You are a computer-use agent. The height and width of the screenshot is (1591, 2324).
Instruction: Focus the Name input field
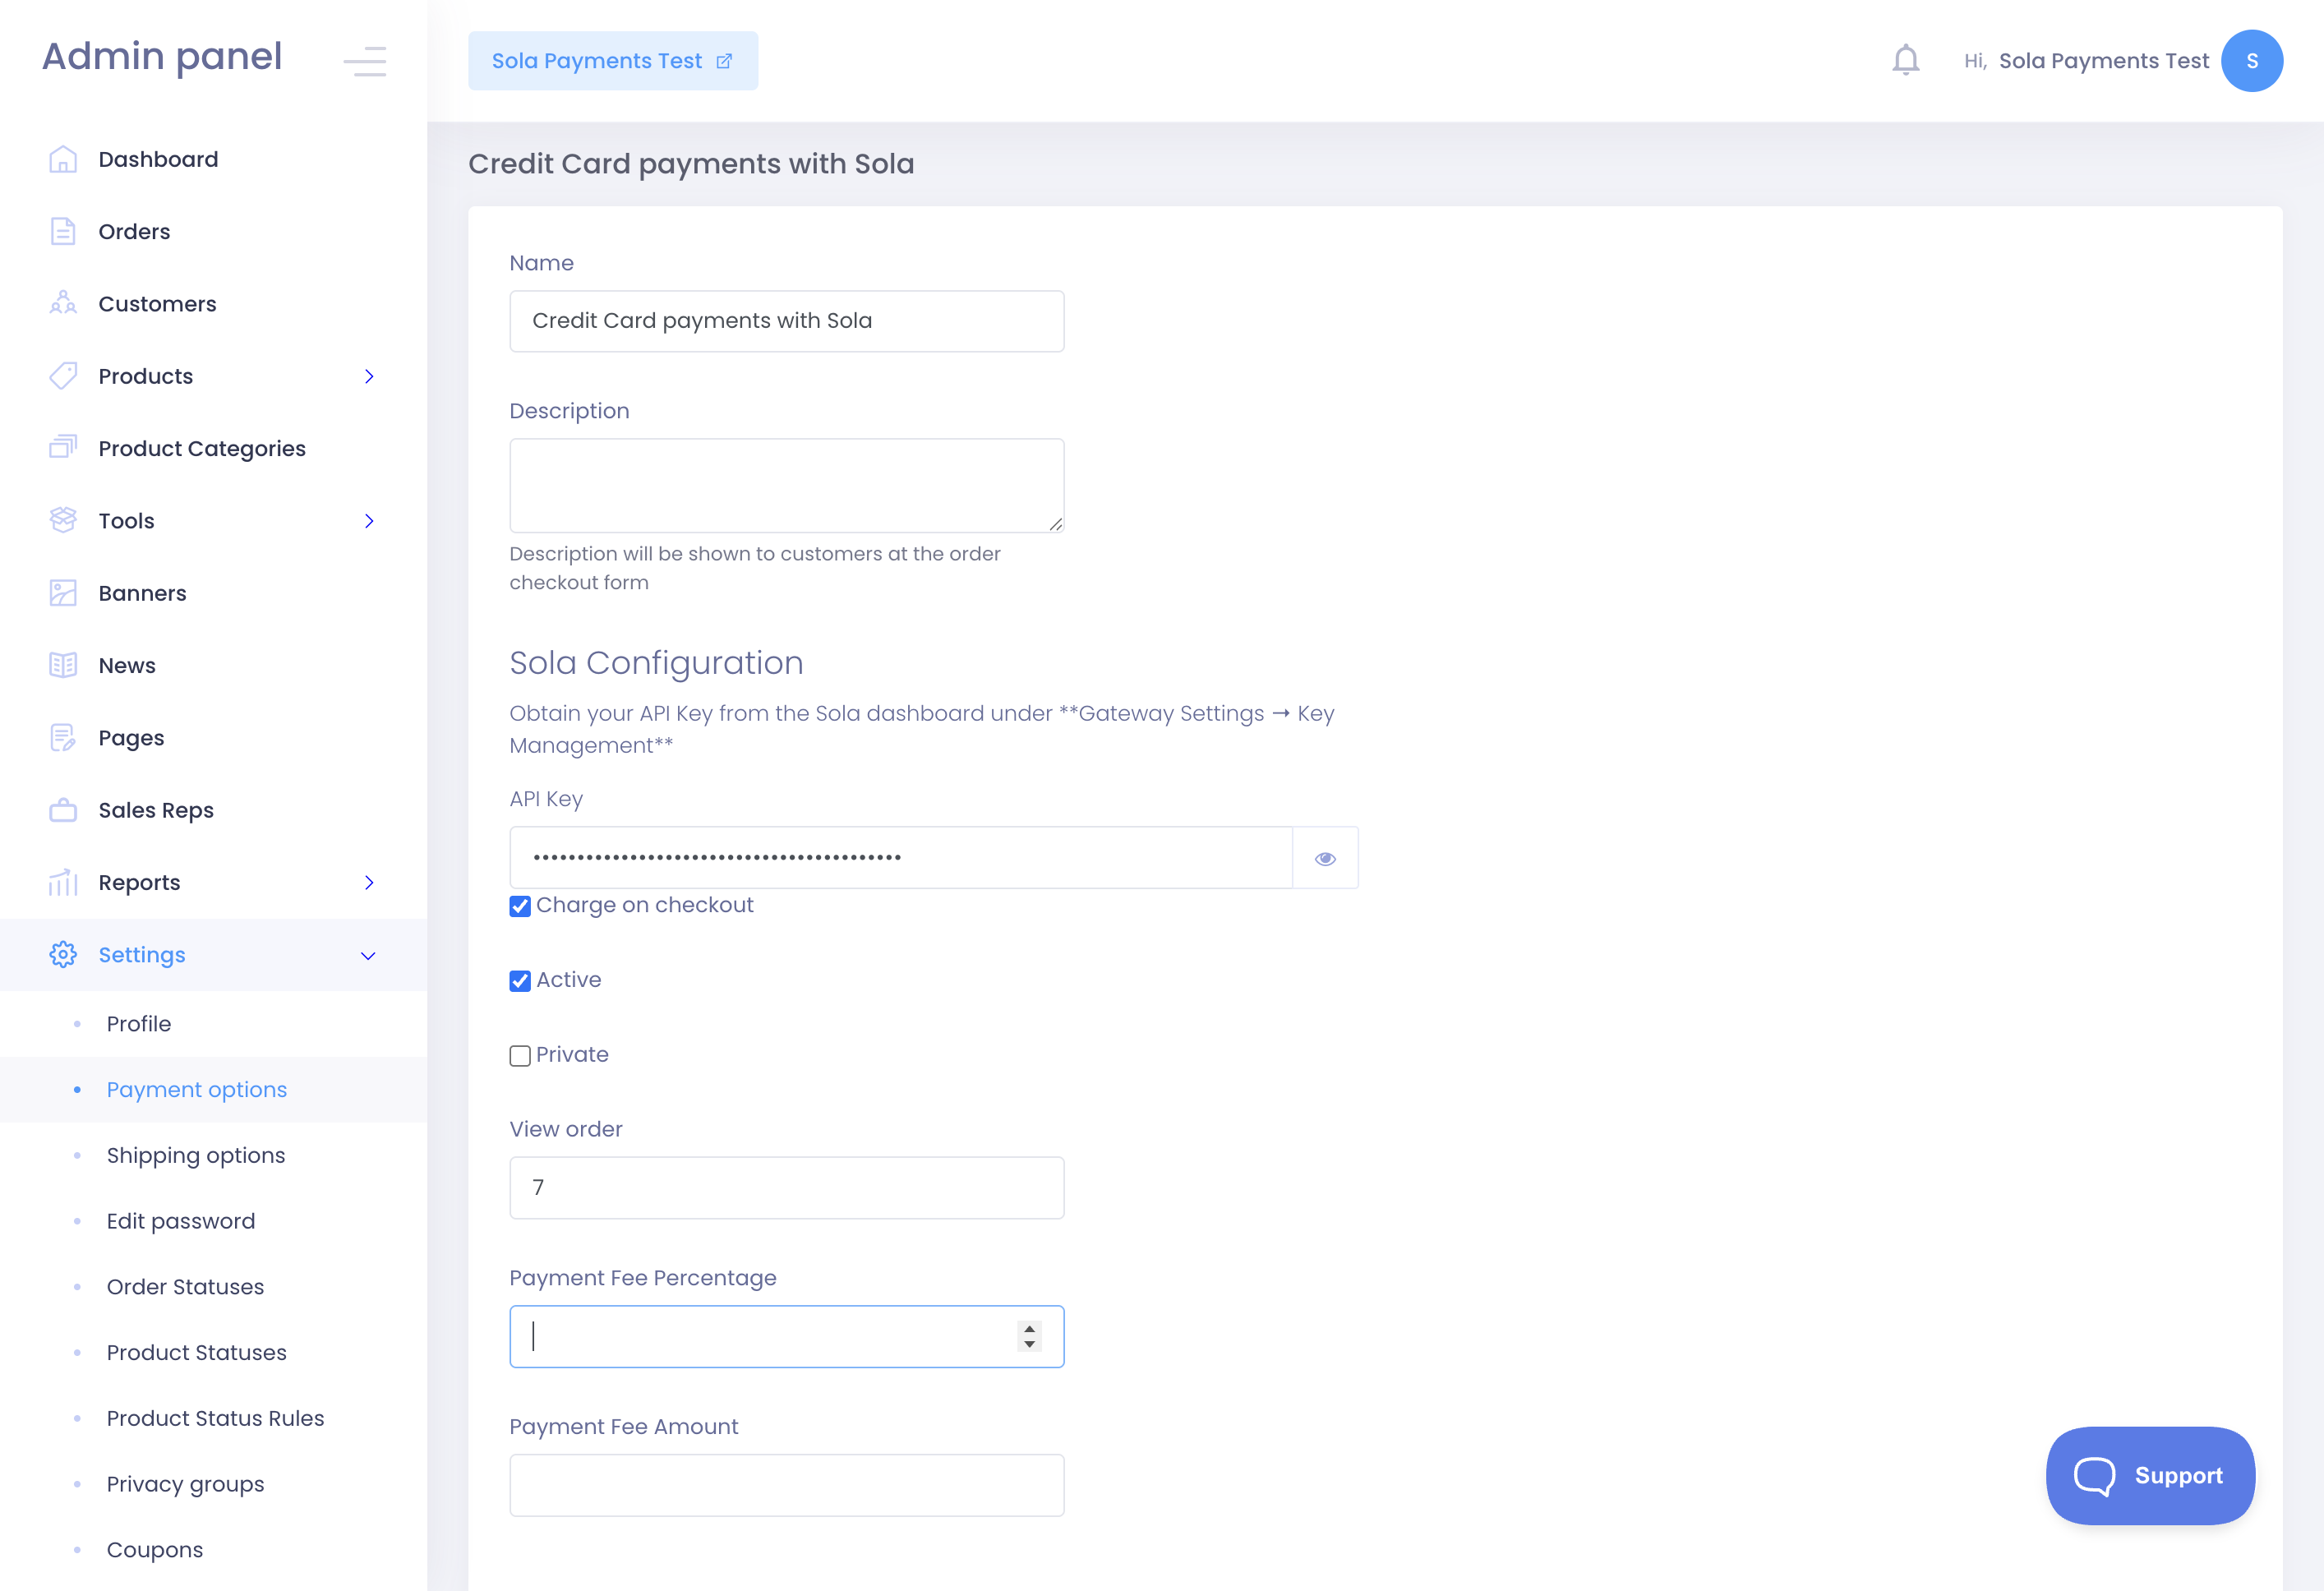[x=787, y=321]
